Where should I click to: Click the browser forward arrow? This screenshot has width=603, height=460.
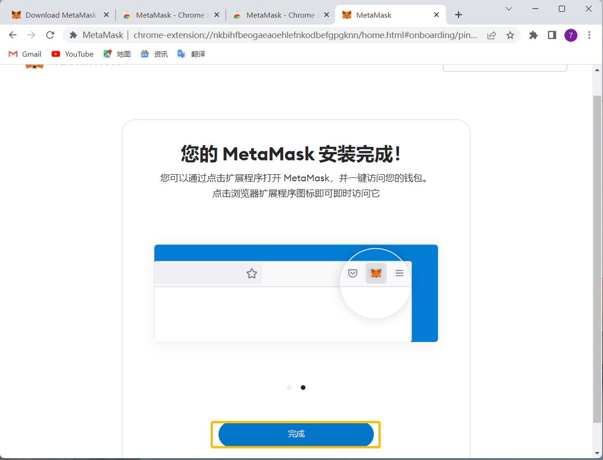pyautogui.click(x=32, y=35)
